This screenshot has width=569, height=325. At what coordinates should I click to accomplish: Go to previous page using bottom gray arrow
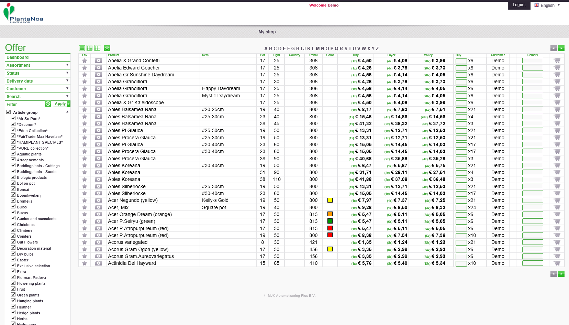click(554, 274)
